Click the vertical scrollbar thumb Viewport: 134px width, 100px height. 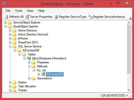pos(129,49)
